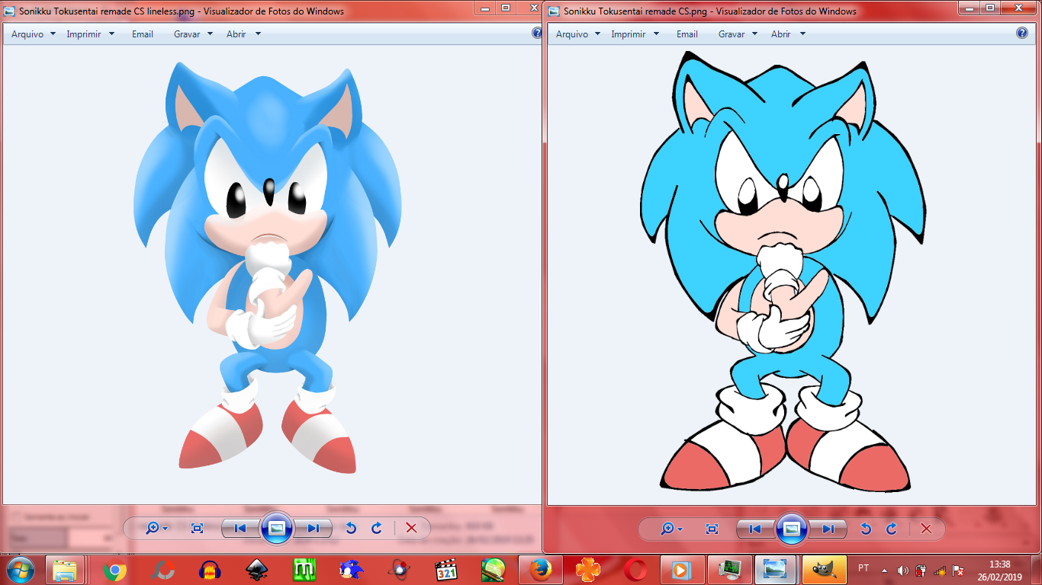Image resolution: width=1042 pixels, height=585 pixels.
Task: Go to next photo in lineless.png viewer
Action: point(314,528)
